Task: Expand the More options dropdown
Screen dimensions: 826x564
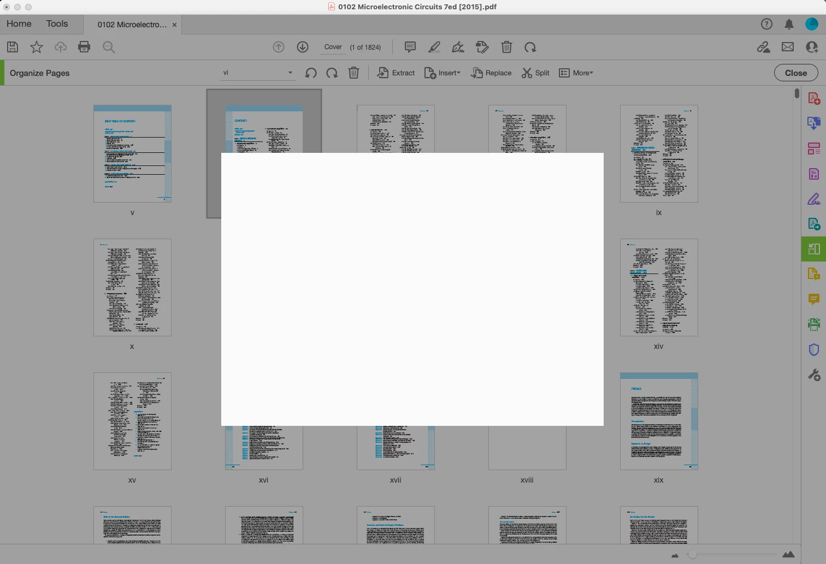Action: [x=576, y=73]
